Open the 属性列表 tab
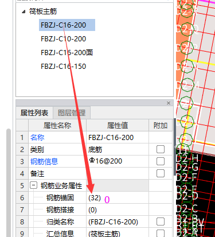 tap(34, 113)
